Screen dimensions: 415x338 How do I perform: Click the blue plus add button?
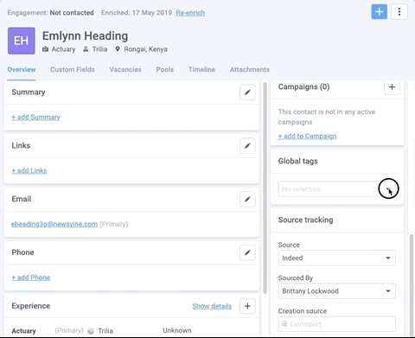click(x=379, y=12)
